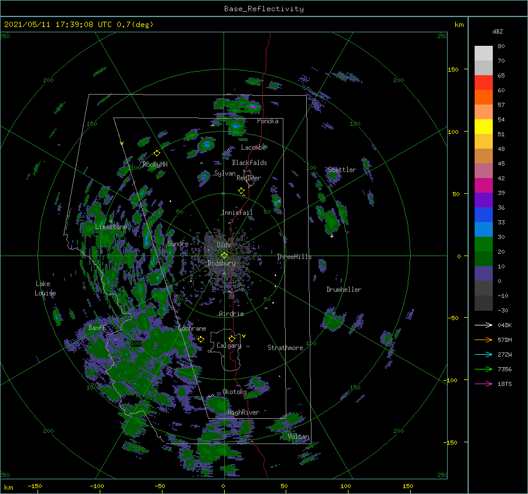
Task: Click the timestamp 2021/05/11 17:39:08 UTC
Action: pyautogui.click(x=58, y=25)
